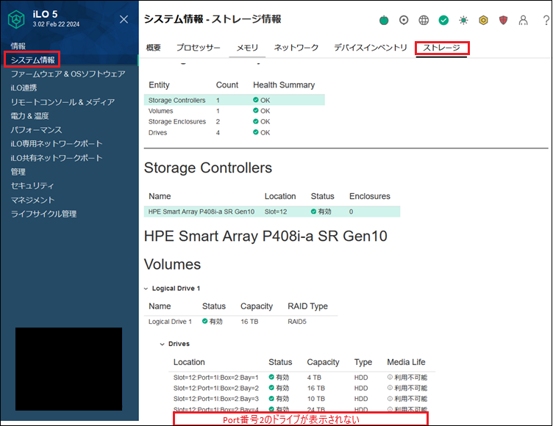This screenshot has width=553, height=426.
Task: Click the 16 TB volume capacity cell
Action: pos(249,322)
